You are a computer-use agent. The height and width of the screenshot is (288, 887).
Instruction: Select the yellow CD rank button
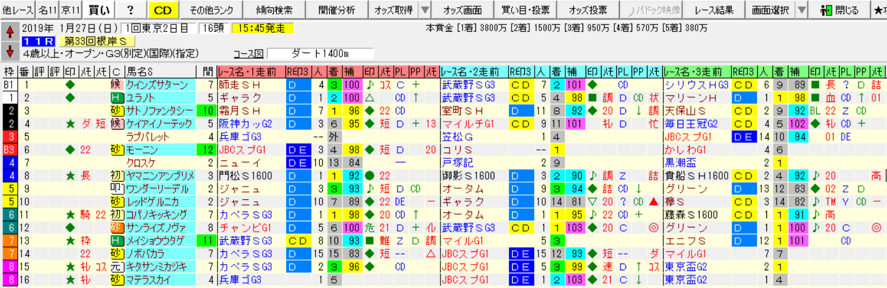162,10
